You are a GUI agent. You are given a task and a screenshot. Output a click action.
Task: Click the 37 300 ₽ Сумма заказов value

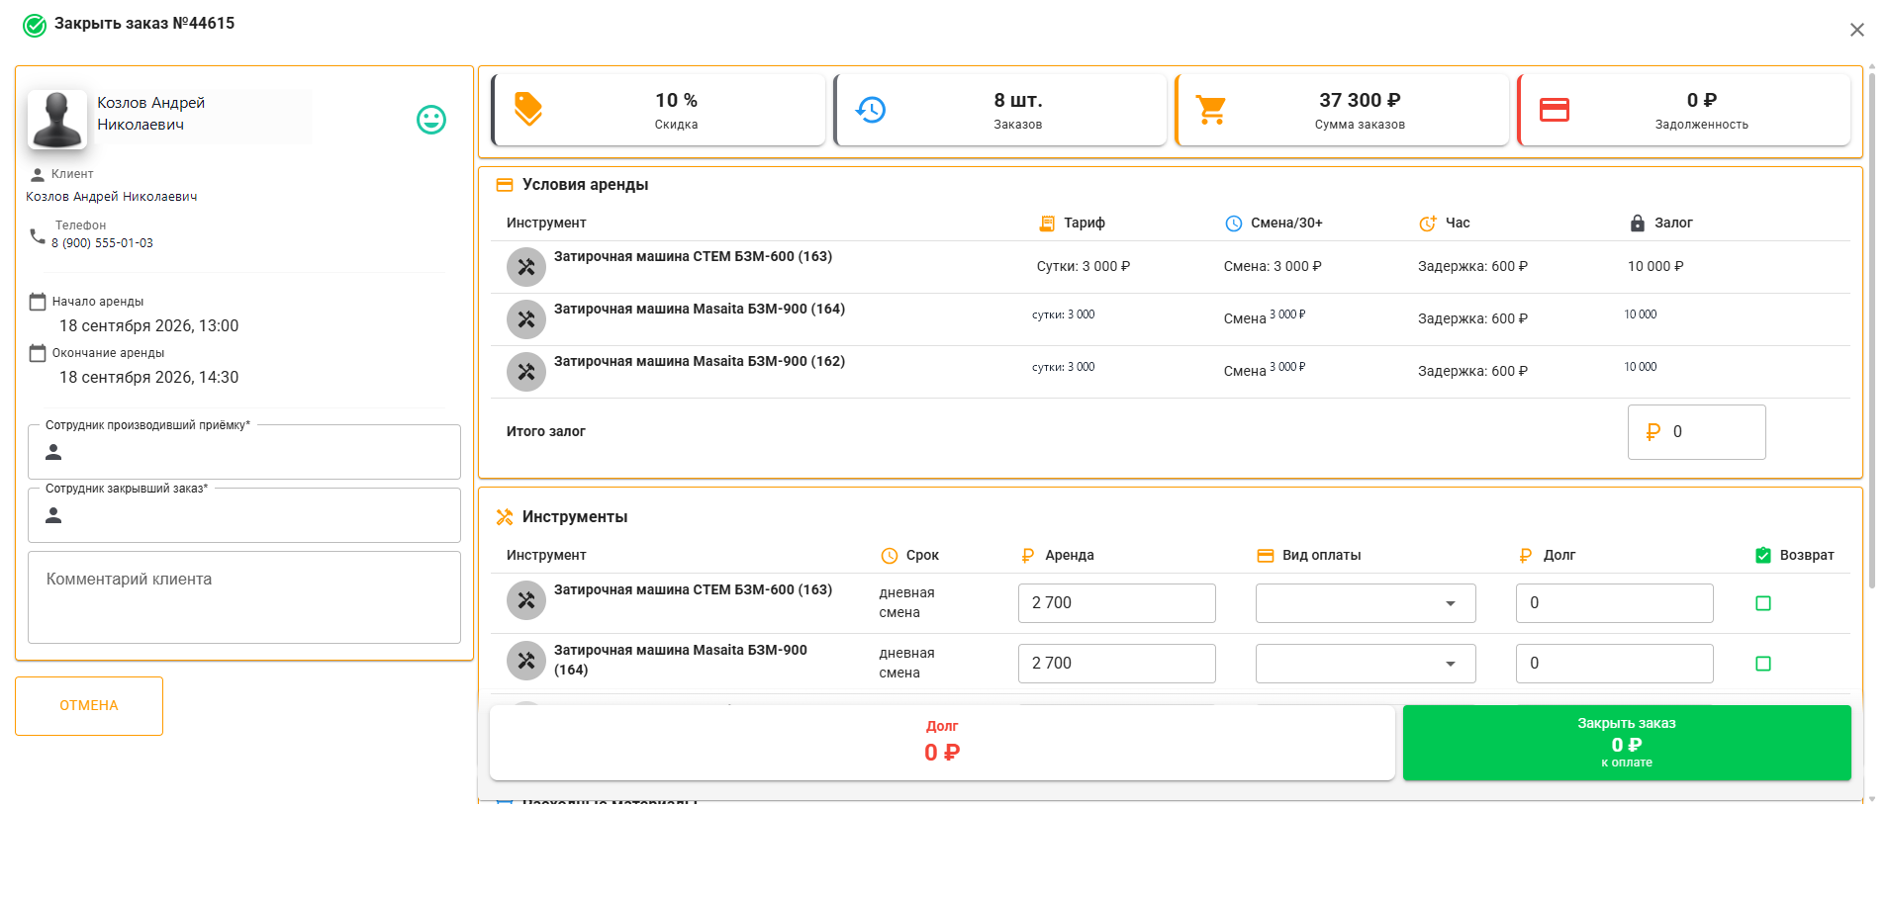[1360, 100]
